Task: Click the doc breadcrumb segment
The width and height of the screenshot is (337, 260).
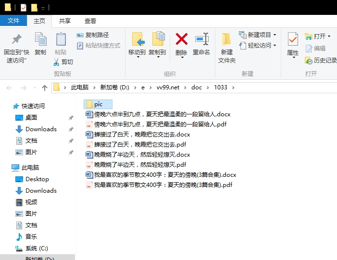Action: pyautogui.click(x=197, y=87)
